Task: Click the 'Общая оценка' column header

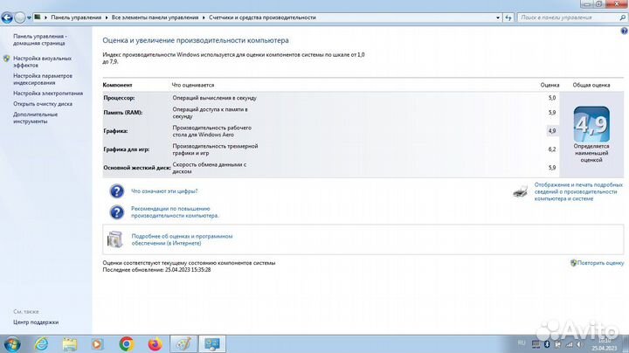Action: tap(591, 85)
